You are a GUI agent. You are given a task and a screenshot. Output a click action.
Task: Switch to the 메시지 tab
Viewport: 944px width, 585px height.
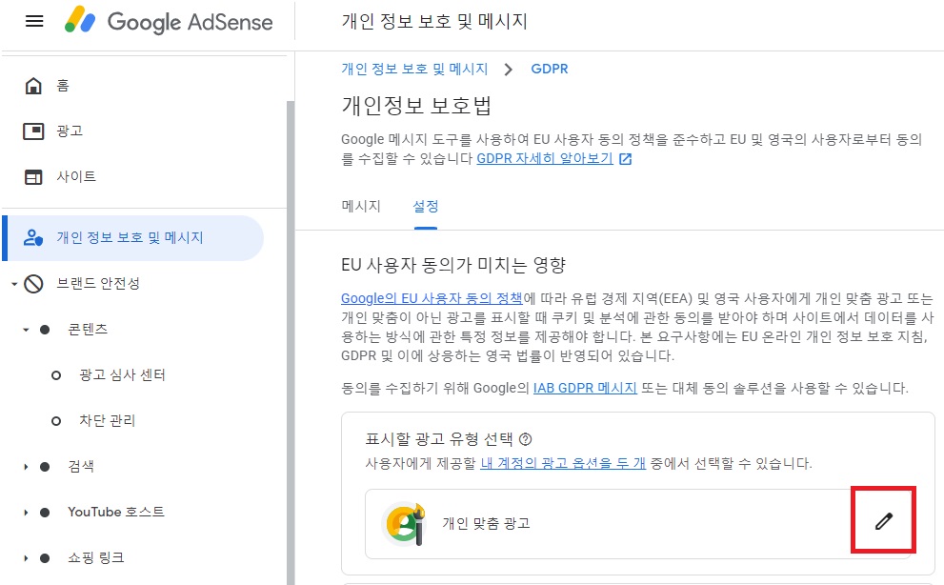[361, 206]
